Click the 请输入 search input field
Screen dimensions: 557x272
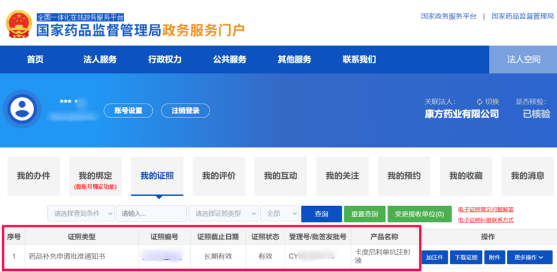(151, 214)
